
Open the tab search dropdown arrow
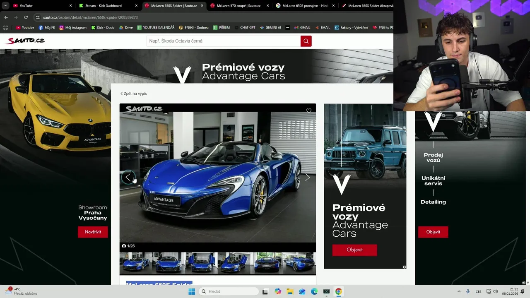5,6
